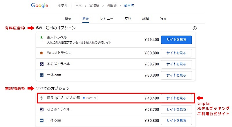Click the 温泉山荘だいこんの花 logo icon
Image resolution: width=232 pixels, height=127 pixels.
[41, 98]
